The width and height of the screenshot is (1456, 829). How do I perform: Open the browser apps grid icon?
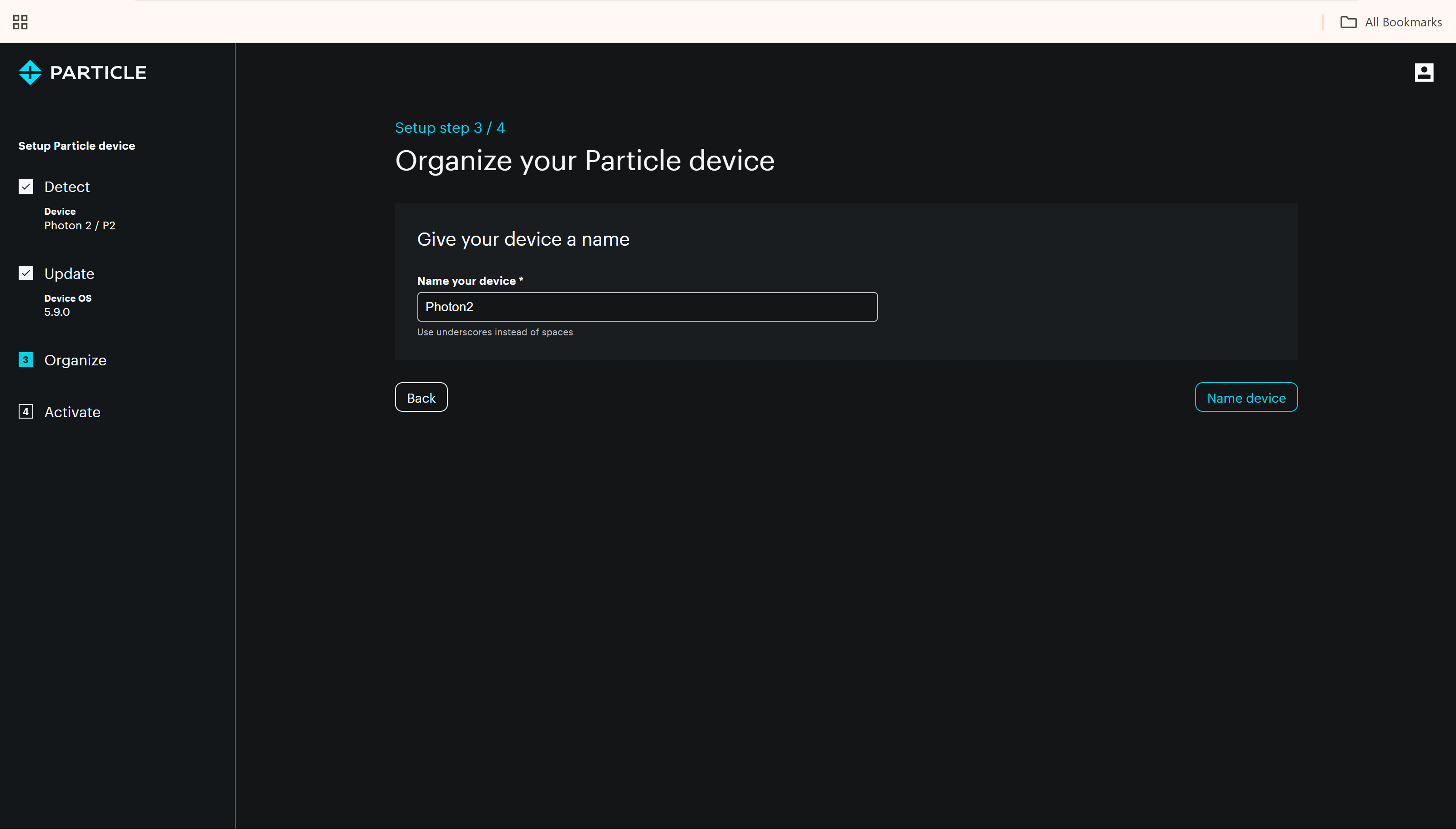[20, 22]
